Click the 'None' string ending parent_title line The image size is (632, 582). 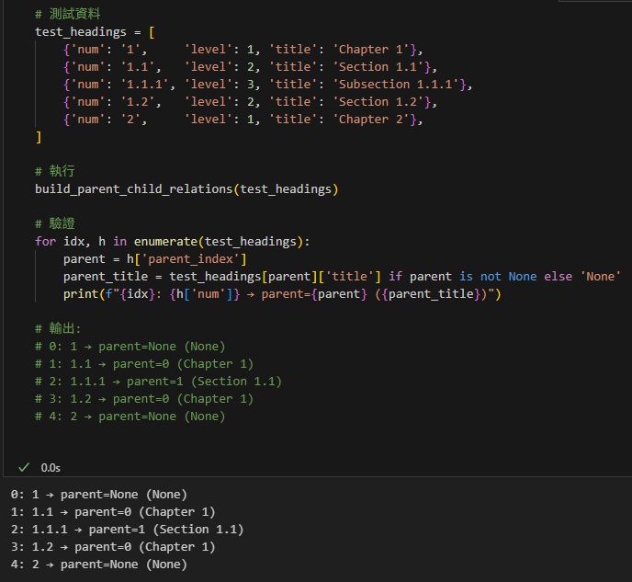[x=600, y=277]
